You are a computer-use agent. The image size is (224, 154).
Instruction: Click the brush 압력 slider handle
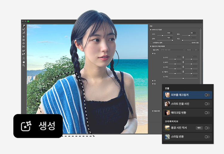tap(172, 40)
